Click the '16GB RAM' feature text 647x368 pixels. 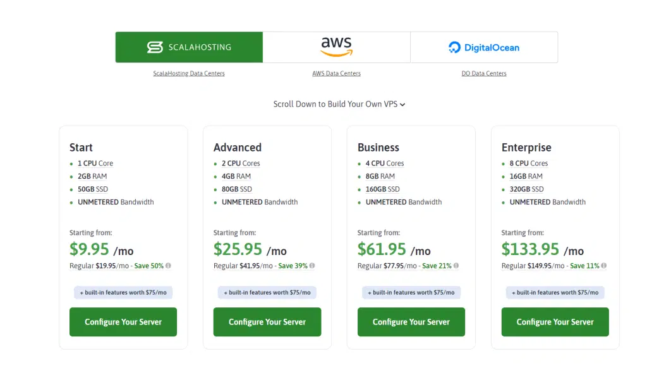pos(526,176)
